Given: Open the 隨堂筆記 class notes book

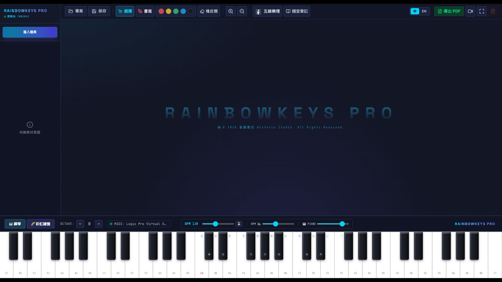Looking at the screenshot, I should tap(297, 11).
